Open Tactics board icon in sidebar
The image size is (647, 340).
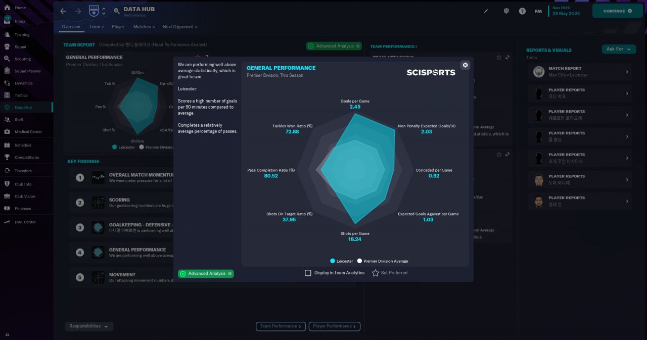pyautogui.click(x=7, y=95)
